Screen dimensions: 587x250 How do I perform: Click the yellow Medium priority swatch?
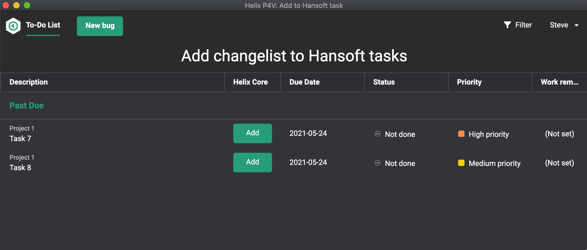point(461,163)
